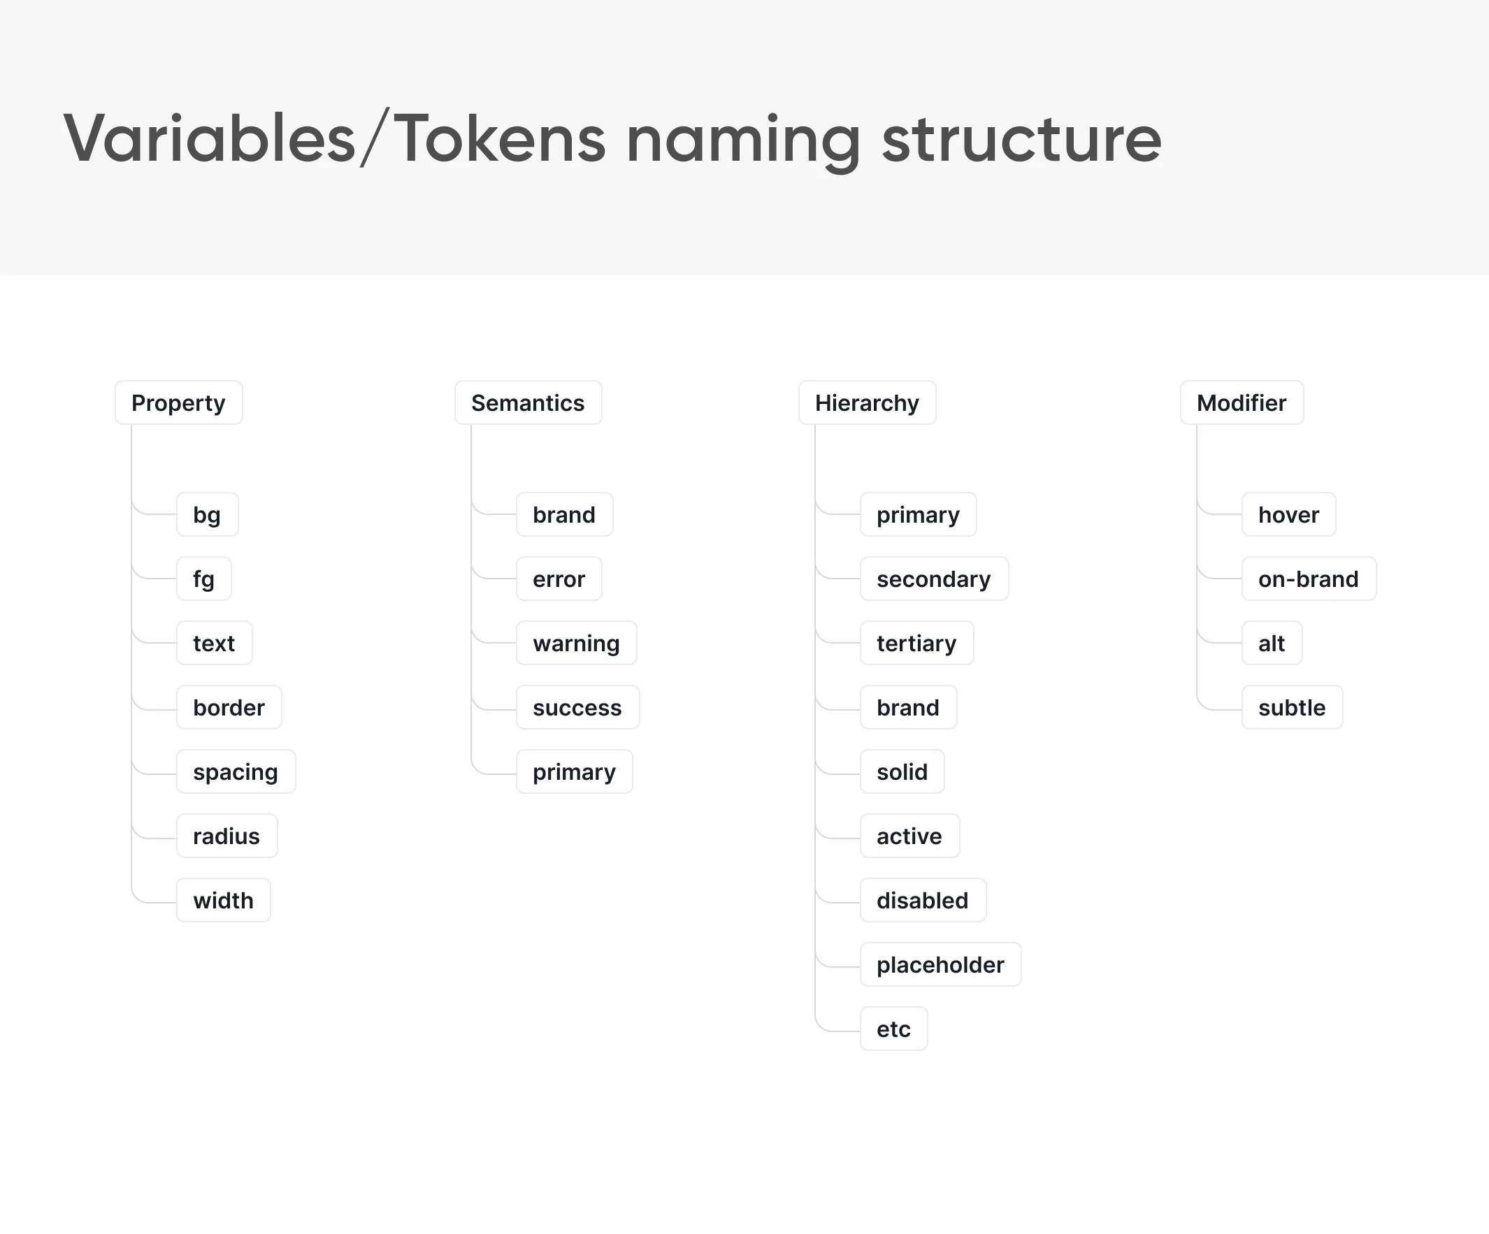Select the Modifier header node
Screen dimensions: 1489x1234
(1241, 402)
